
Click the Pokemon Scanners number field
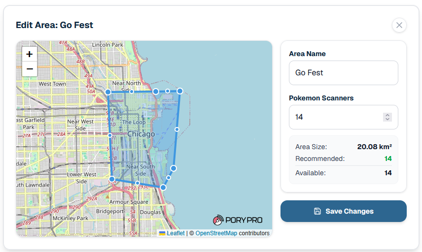point(344,117)
